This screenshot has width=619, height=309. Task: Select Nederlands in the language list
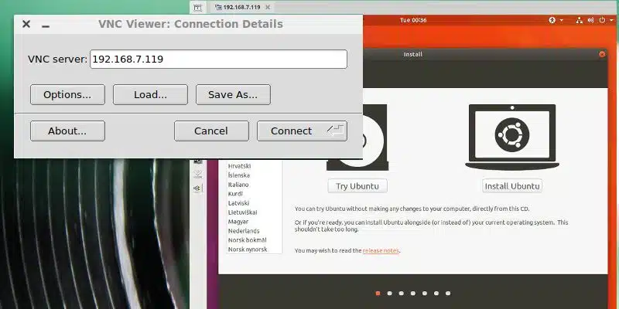(244, 231)
